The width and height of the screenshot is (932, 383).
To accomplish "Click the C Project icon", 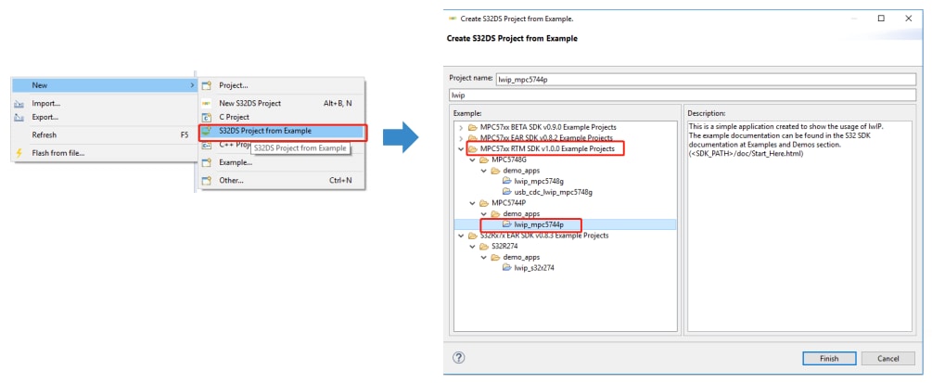I will (x=208, y=117).
